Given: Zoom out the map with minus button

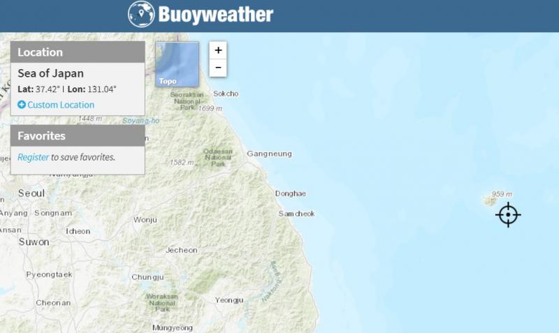Looking at the screenshot, I should pyautogui.click(x=219, y=68).
